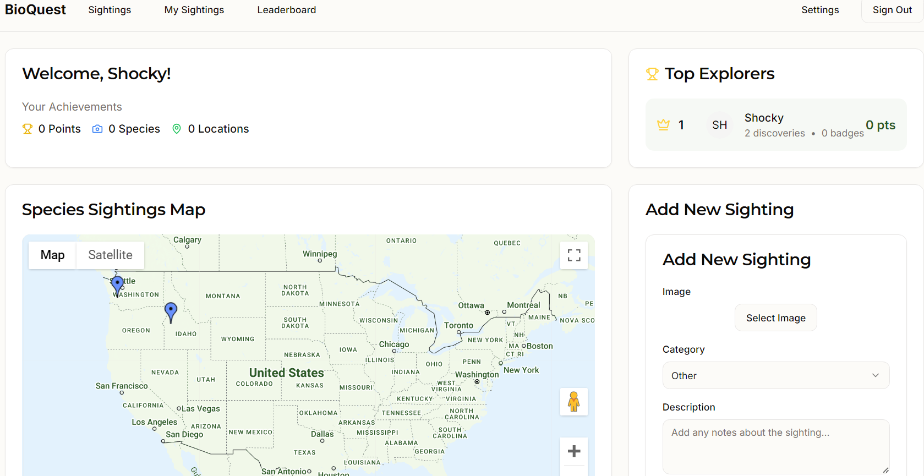Click the Toronto label on the map
This screenshot has width=924, height=476.
tap(458, 325)
